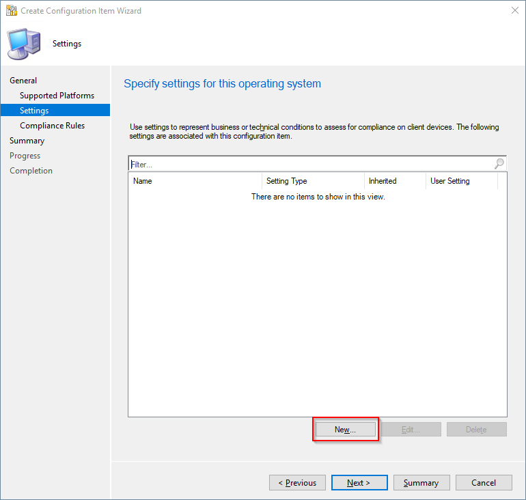Image resolution: width=526 pixels, height=500 pixels.
Task: Open the Compliance Rules step
Action: 53,126
